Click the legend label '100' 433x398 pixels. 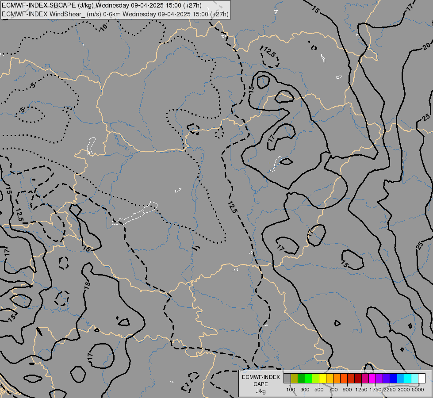[291, 390]
